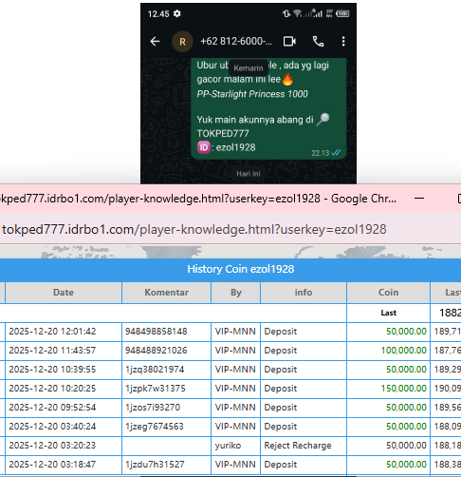461x477 pixels.
Task: Select comment 1jzos7i93270
Action: coord(153,408)
